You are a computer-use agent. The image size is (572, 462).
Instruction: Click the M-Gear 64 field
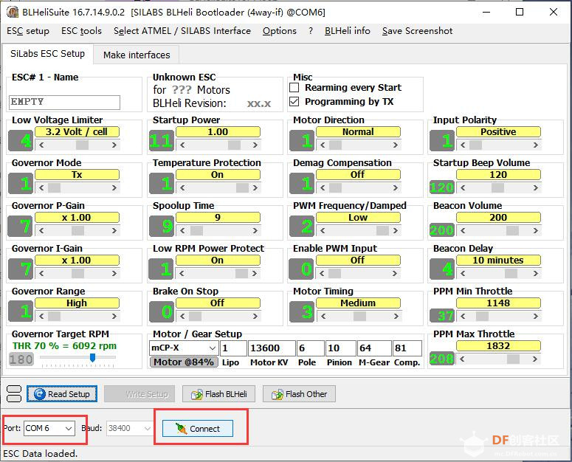(x=374, y=348)
